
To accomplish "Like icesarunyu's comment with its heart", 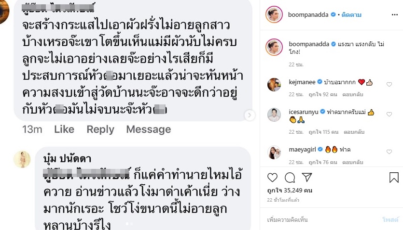I will (x=389, y=114).
